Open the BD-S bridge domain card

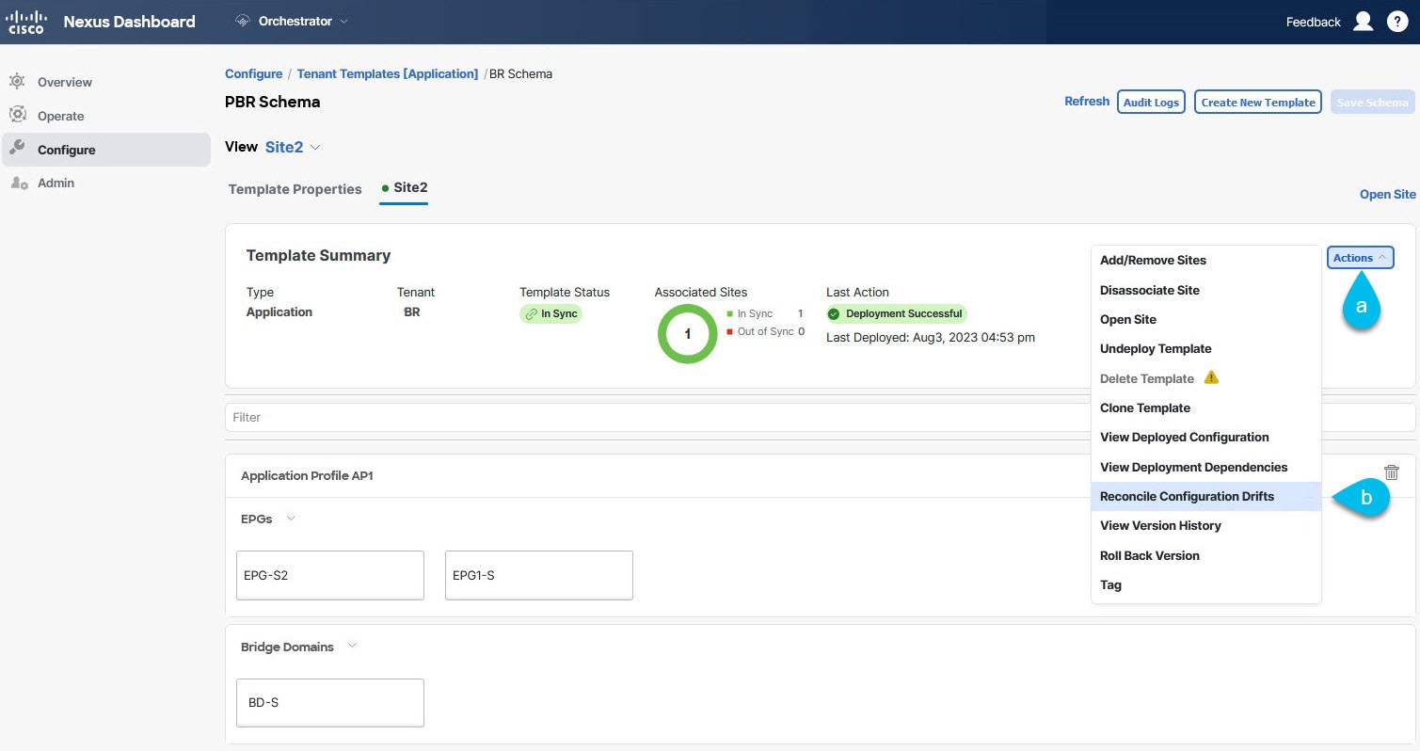(330, 703)
